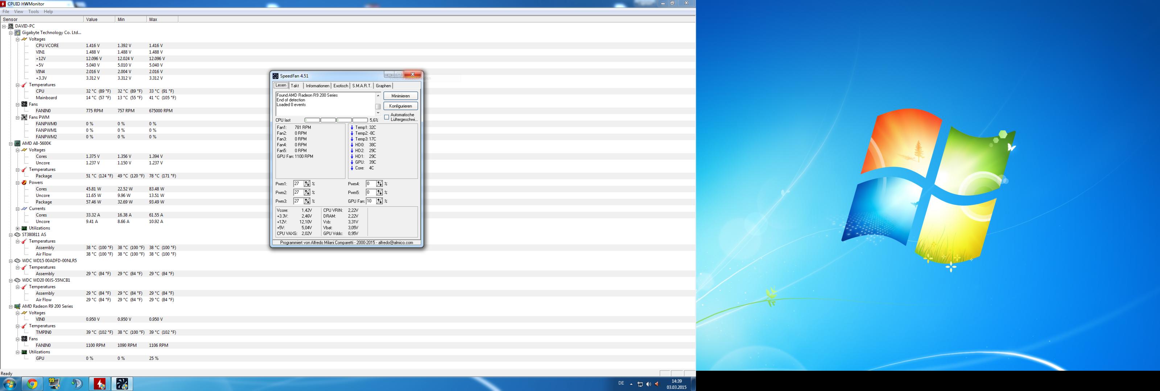Switch to HWMonitor via its taskbar icon

[99, 384]
